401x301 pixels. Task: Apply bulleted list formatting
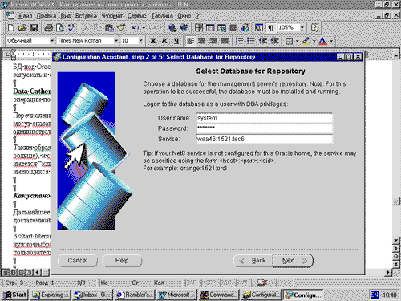pyautogui.click(x=251, y=41)
